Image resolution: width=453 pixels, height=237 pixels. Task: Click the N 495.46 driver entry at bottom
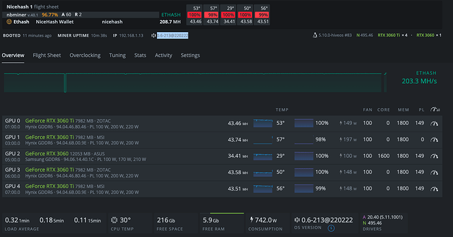pos(372,223)
